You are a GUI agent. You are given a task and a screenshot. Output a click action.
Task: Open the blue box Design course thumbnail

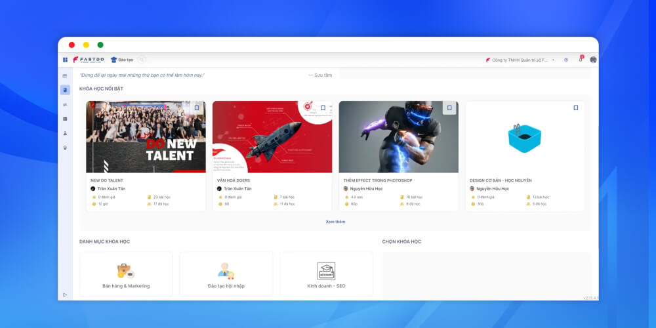(525, 137)
